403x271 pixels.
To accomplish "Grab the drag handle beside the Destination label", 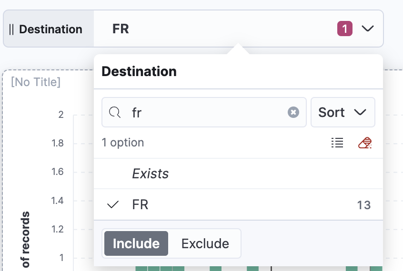I will 11,29.
